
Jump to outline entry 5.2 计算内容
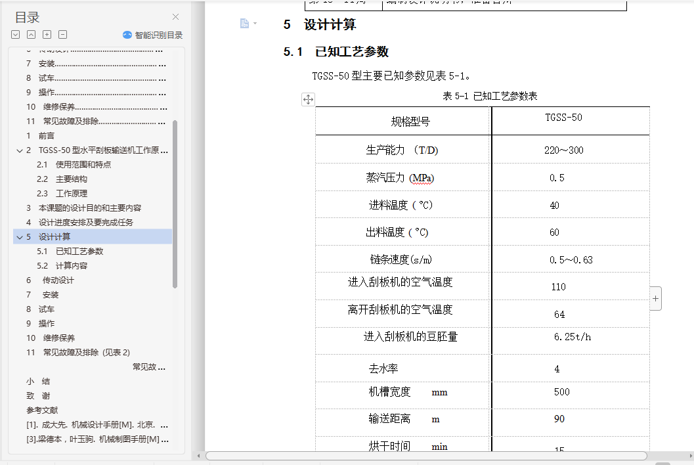point(62,266)
